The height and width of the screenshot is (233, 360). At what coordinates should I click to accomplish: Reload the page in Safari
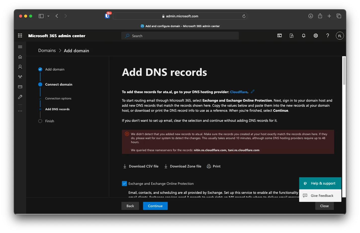coord(244,16)
